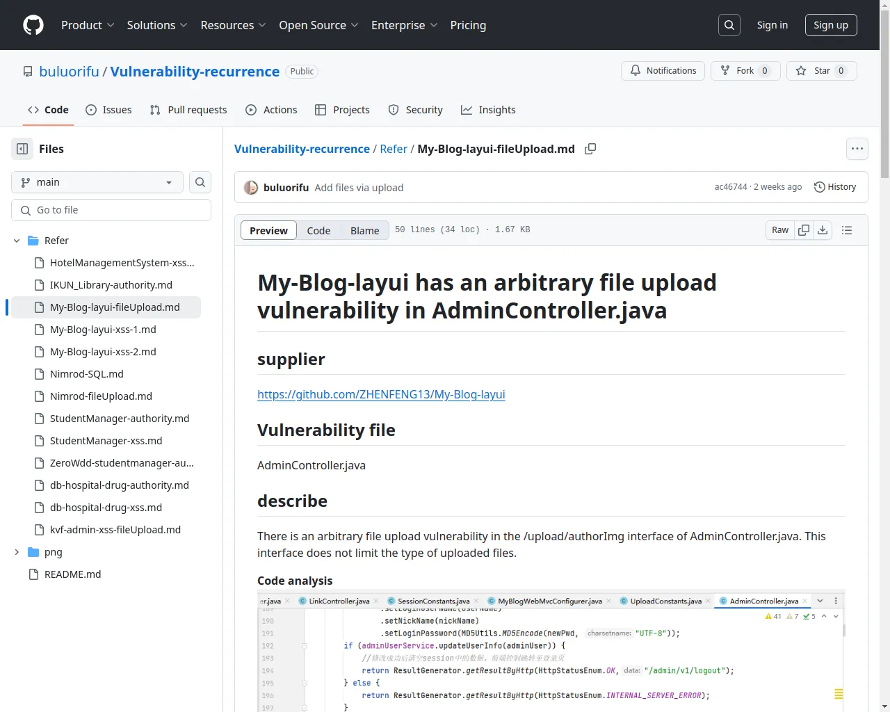The image size is (890, 712).
Task: Click Sign in
Action: point(772,25)
